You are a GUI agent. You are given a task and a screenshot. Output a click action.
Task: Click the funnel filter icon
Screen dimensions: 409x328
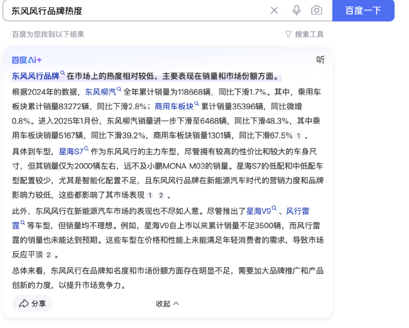(288, 34)
